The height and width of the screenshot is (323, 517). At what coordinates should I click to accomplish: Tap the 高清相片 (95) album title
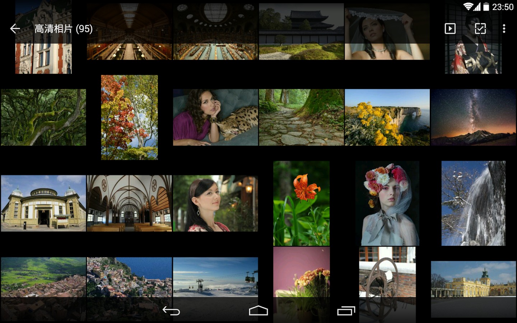pyautogui.click(x=64, y=29)
